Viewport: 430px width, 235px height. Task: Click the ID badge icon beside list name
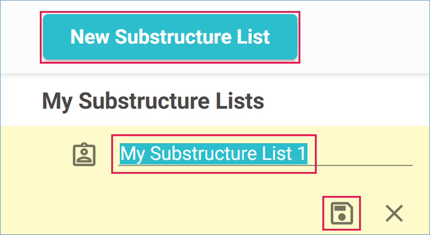(x=84, y=155)
